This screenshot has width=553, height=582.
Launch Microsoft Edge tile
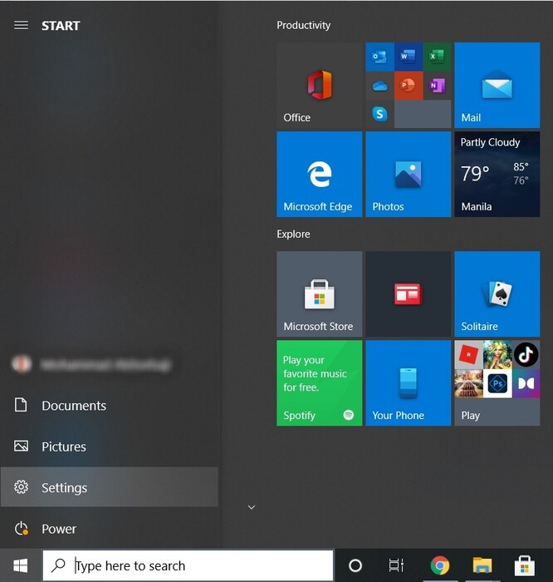tap(319, 174)
